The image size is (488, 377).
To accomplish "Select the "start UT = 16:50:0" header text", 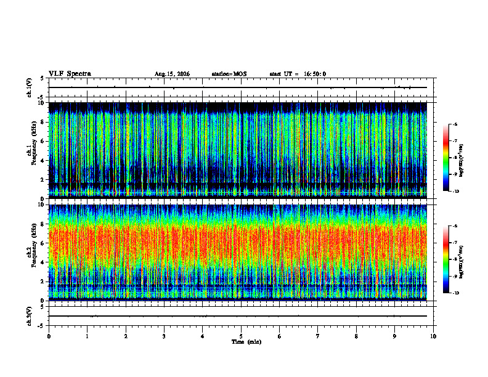I will click(x=298, y=74).
